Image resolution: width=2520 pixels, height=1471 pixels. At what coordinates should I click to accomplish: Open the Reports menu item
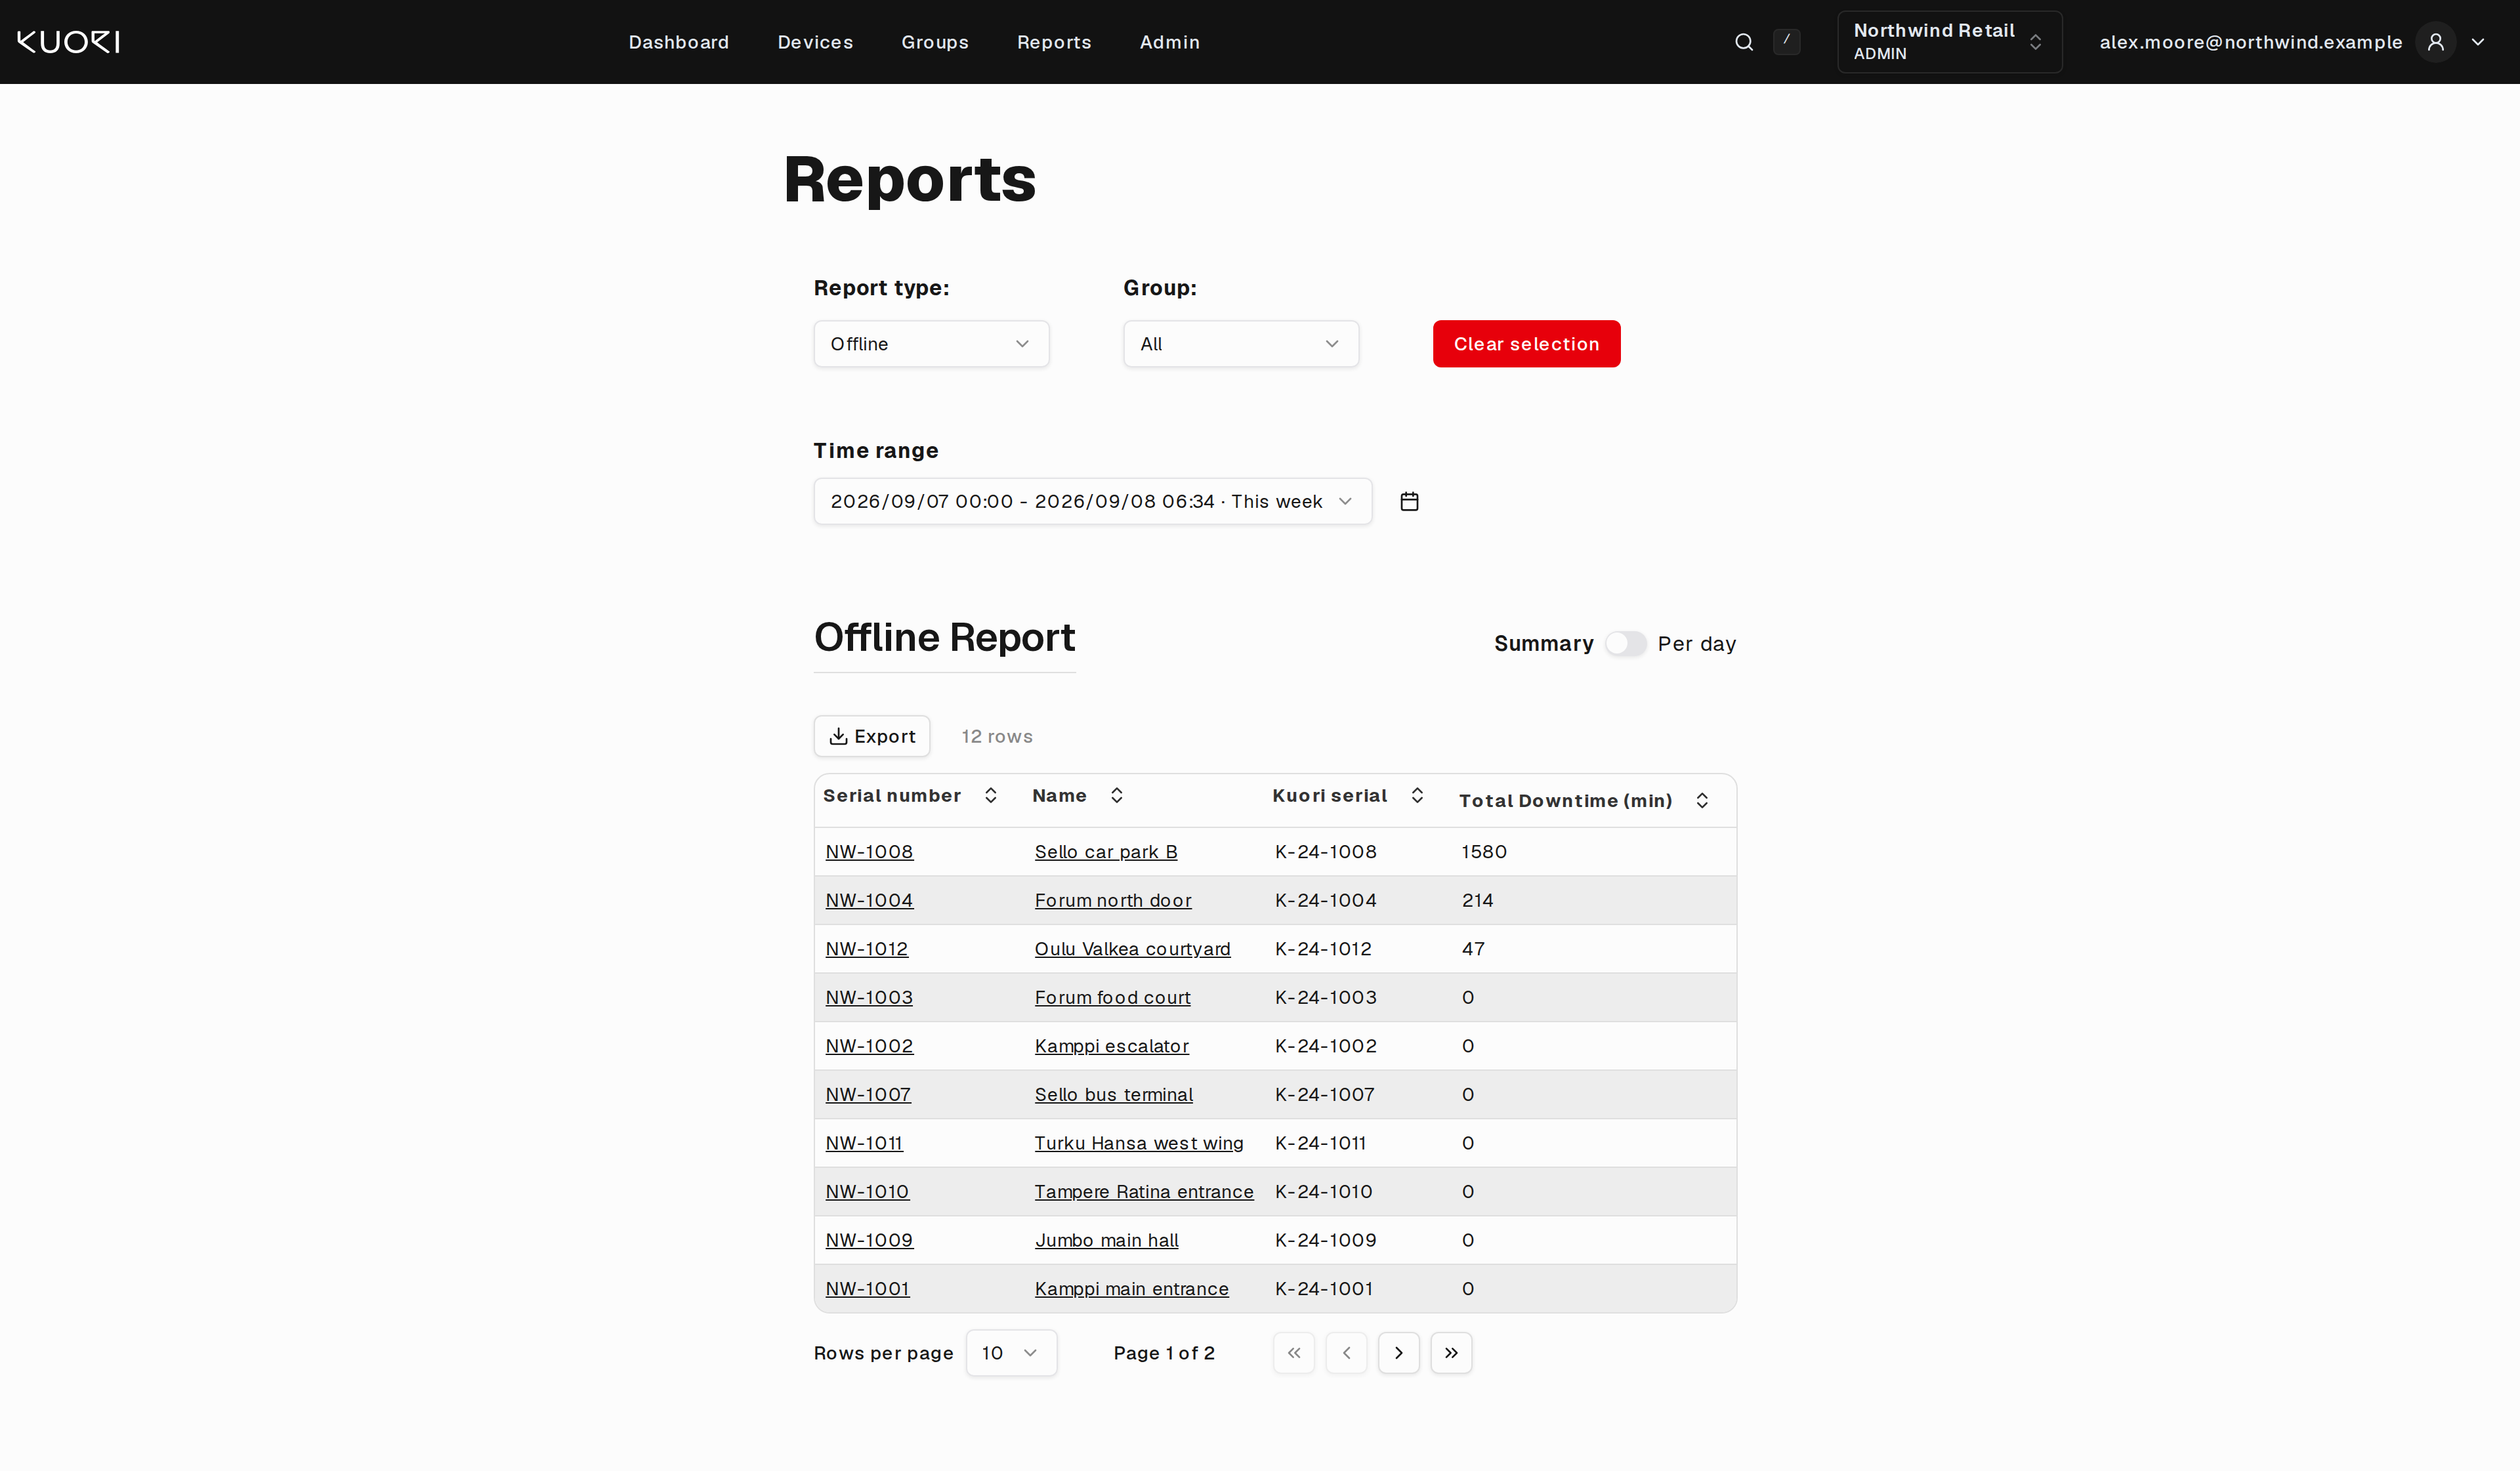pyautogui.click(x=1054, y=42)
